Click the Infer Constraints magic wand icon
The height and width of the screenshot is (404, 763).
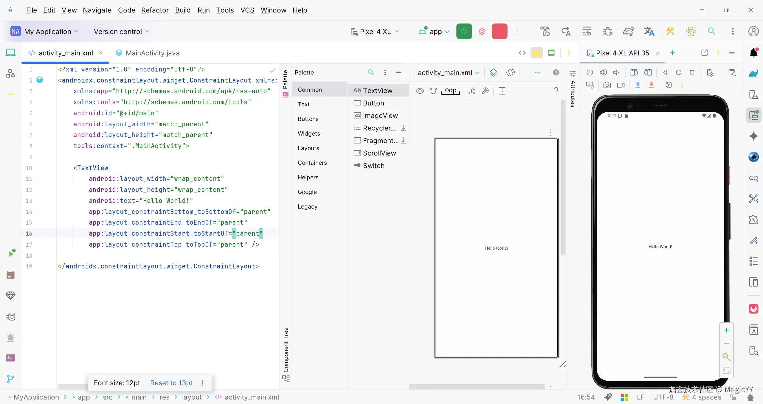pyautogui.click(x=485, y=91)
